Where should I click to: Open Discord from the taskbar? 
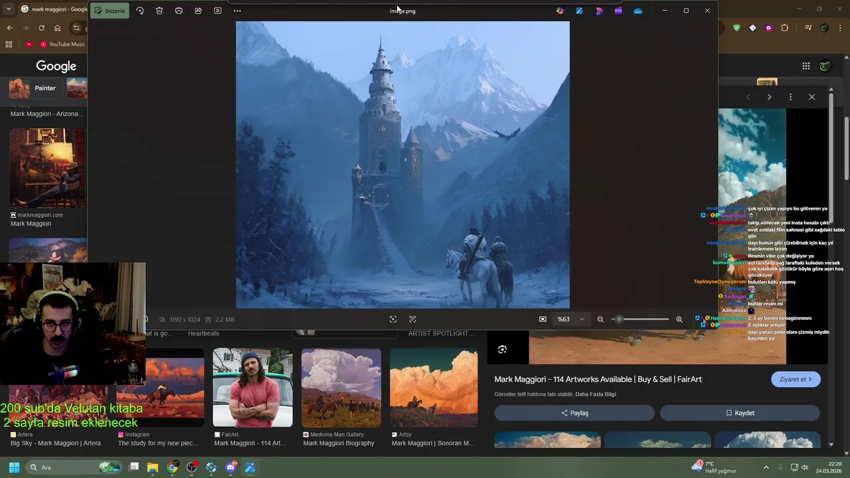tap(230, 467)
